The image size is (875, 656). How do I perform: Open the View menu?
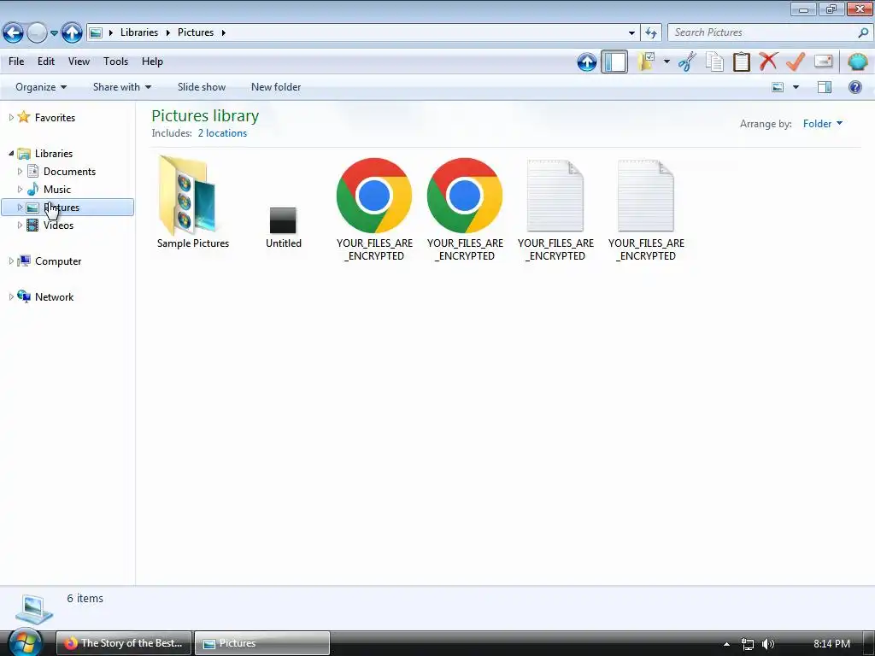(79, 61)
